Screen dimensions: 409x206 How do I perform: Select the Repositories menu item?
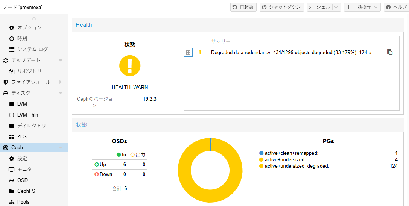(x=29, y=71)
